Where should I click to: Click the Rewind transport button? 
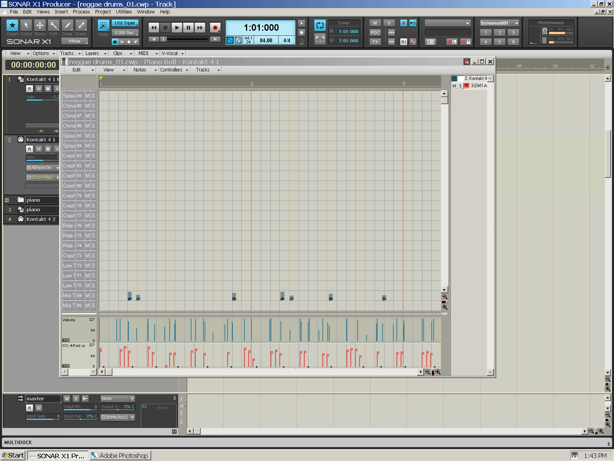click(153, 28)
